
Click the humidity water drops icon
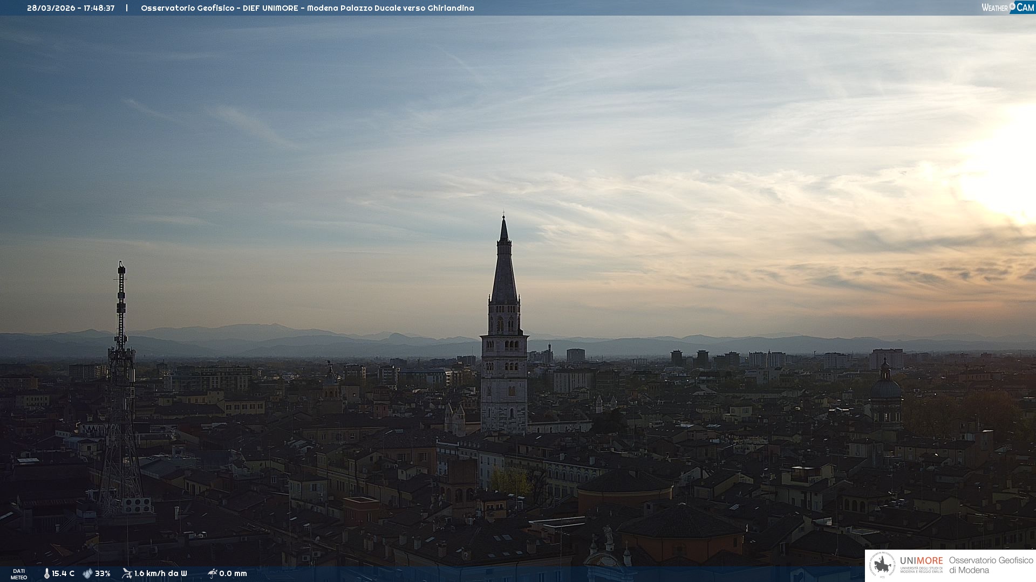pos(87,573)
